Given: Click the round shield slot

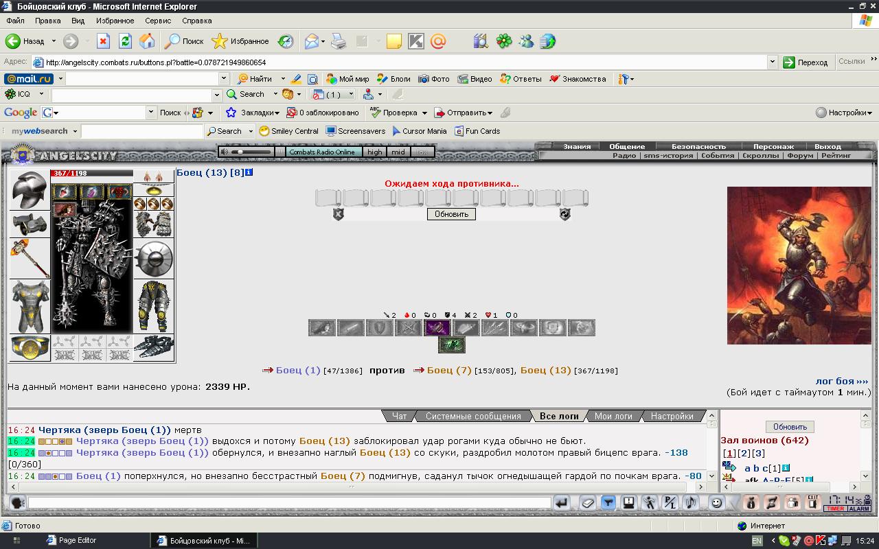Looking at the screenshot, I should pos(154,258).
